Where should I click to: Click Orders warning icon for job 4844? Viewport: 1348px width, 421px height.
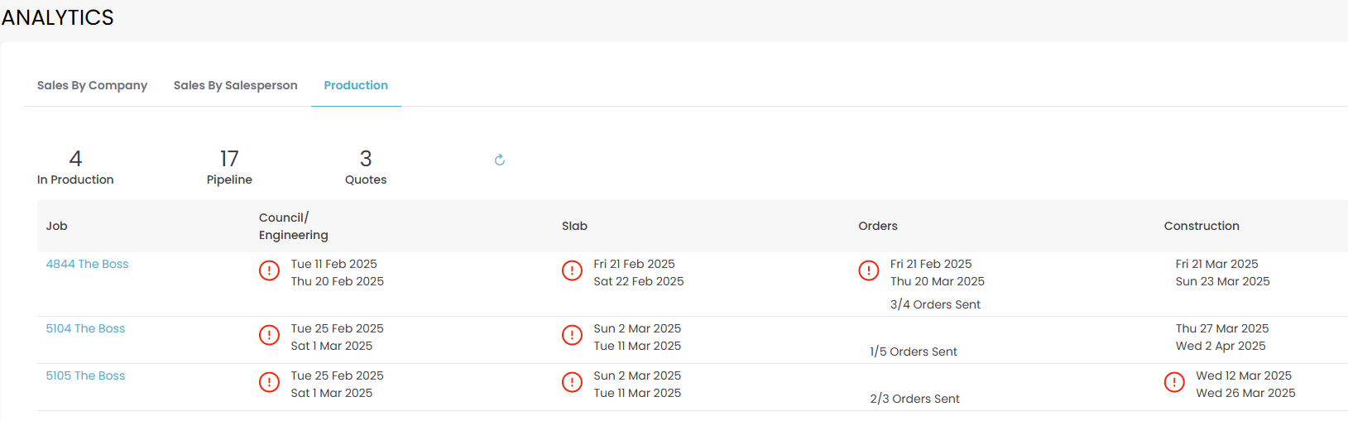click(868, 271)
